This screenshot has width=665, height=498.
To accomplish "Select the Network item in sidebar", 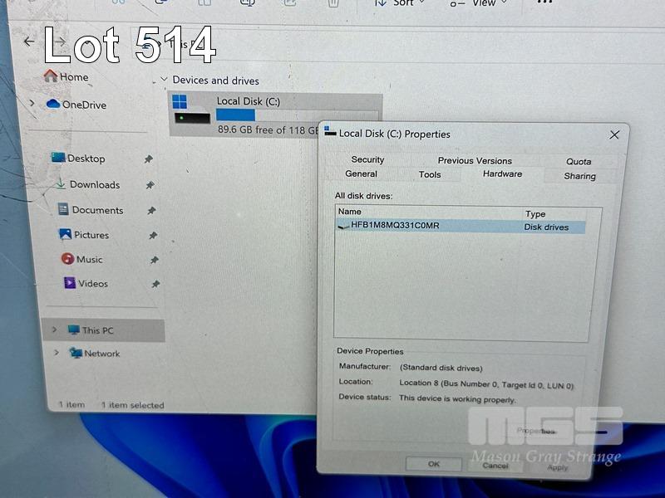I will point(94,354).
